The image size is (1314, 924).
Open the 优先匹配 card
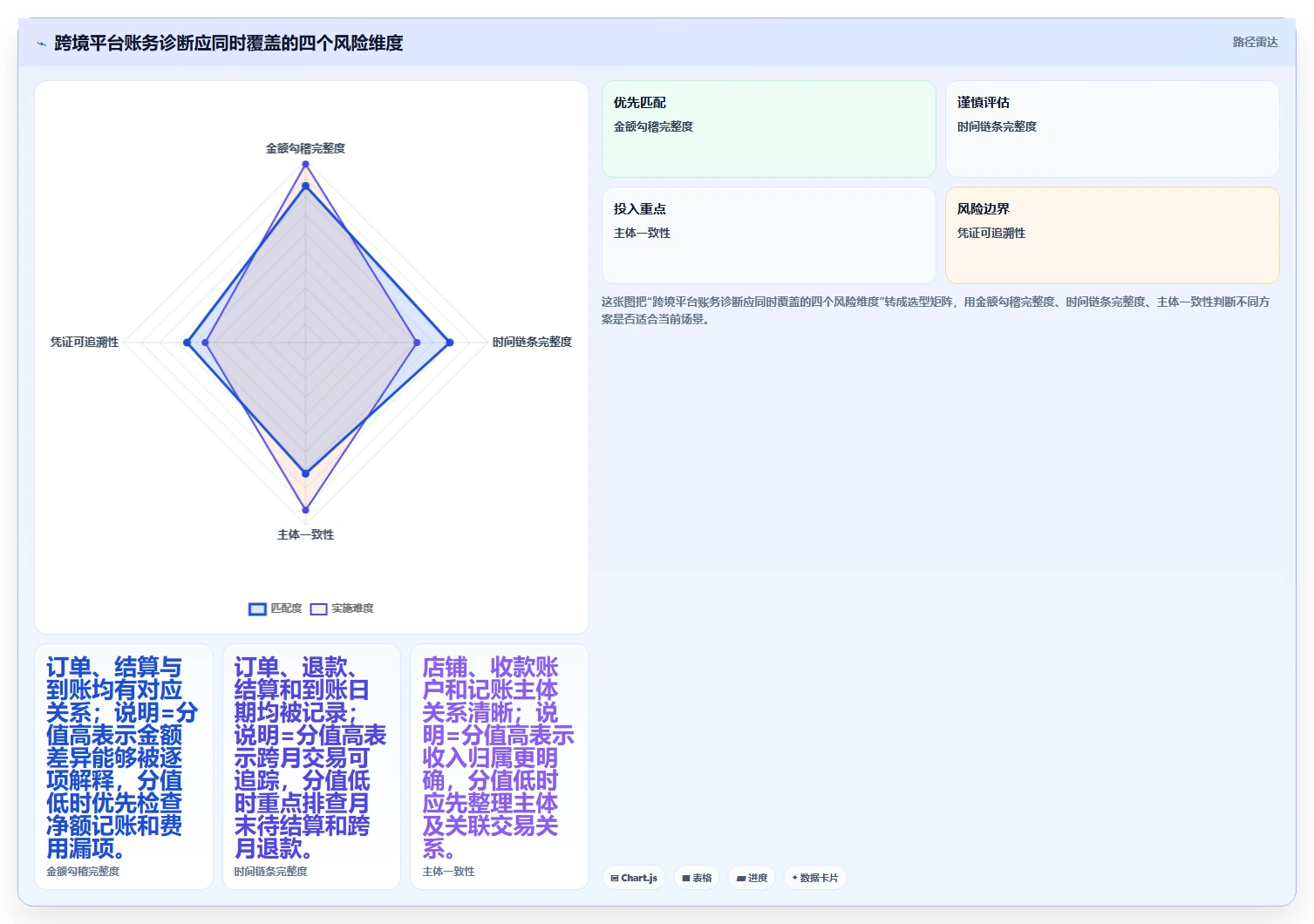tap(768, 129)
